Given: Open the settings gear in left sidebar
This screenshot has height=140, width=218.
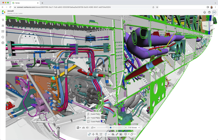Looking at the screenshot, I should coord(3,43).
